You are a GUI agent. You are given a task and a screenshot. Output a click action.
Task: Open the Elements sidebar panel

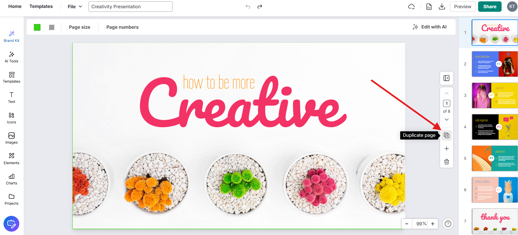pyautogui.click(x=11, y=159)
